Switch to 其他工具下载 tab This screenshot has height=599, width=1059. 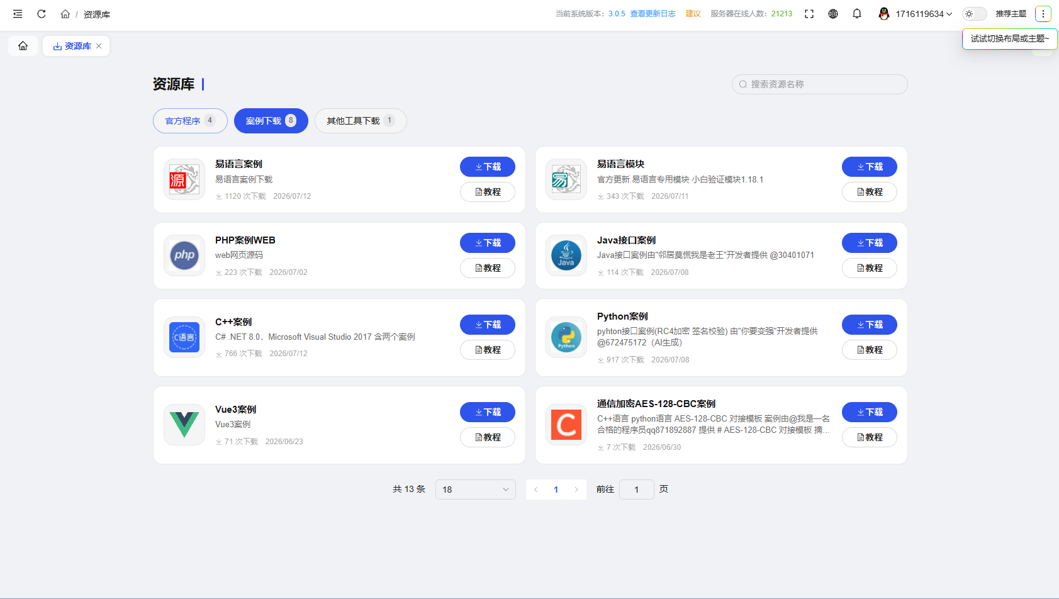361,121
